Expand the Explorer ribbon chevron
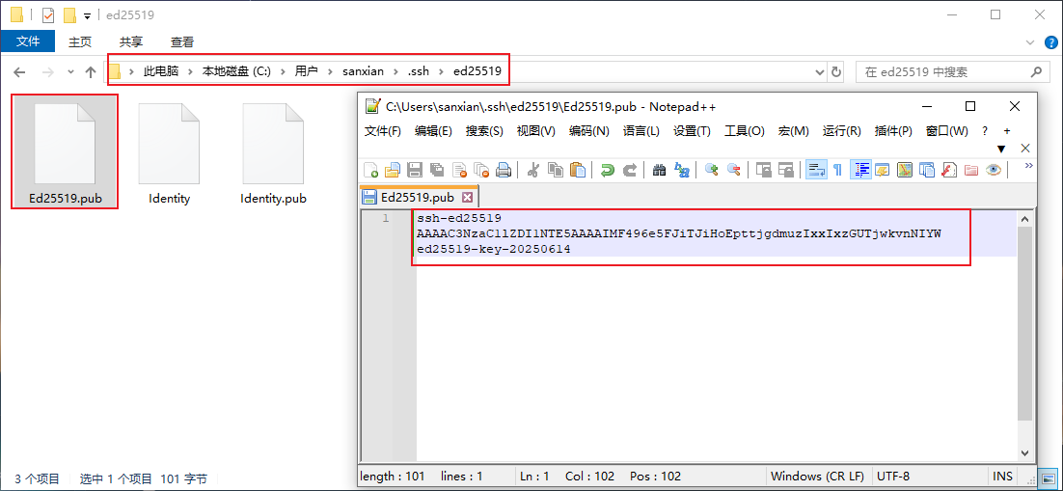Viewport: 1063px width, 491px height. coord(1030,42)
